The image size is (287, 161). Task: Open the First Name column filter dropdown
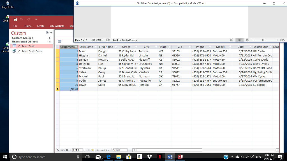(116, 47)
